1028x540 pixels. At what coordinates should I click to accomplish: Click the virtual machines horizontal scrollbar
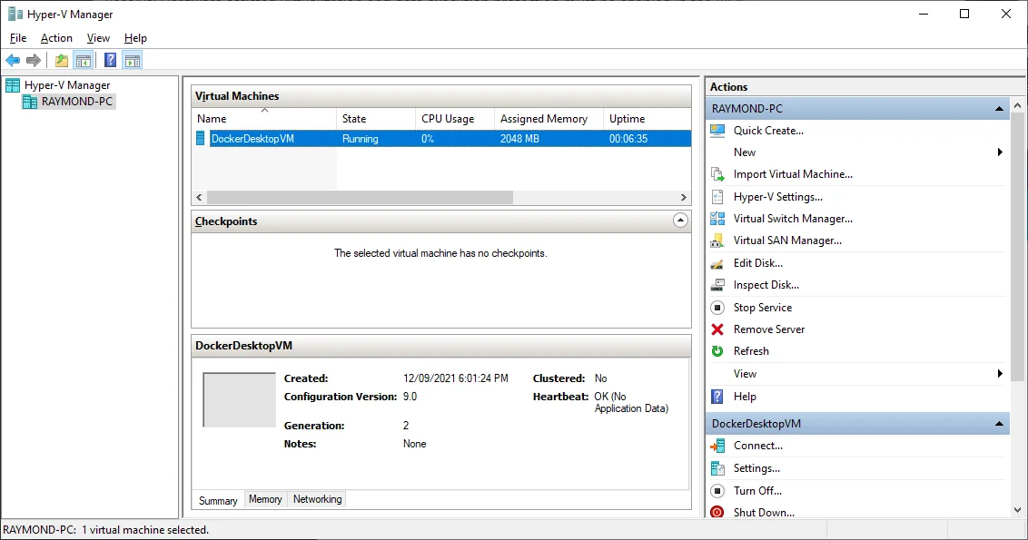[360, 197]
